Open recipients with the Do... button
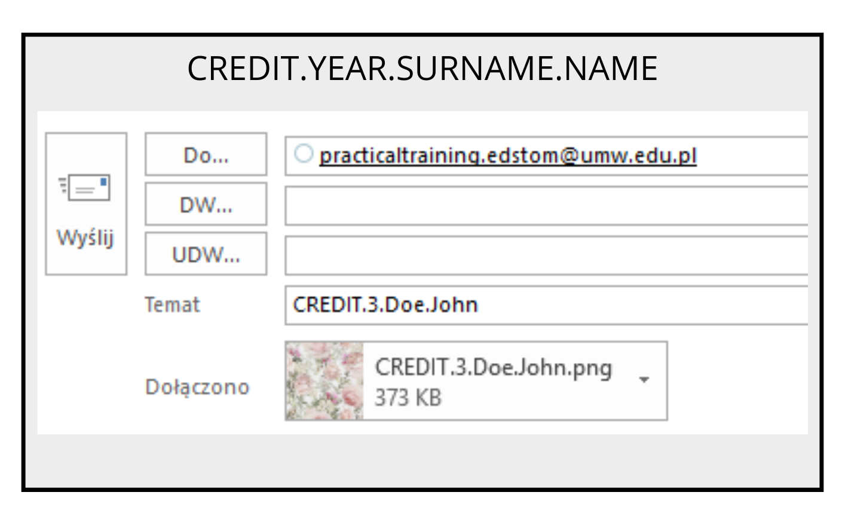This screenshot has height=532, width=845. pos(206,155)
